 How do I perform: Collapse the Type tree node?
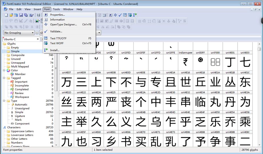click(4, 101)
